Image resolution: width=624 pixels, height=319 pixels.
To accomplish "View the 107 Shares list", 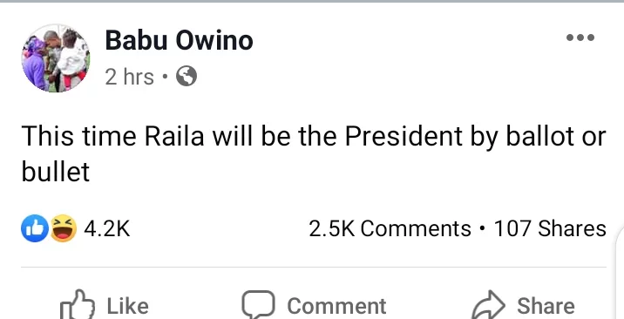I will pos(550,229).
